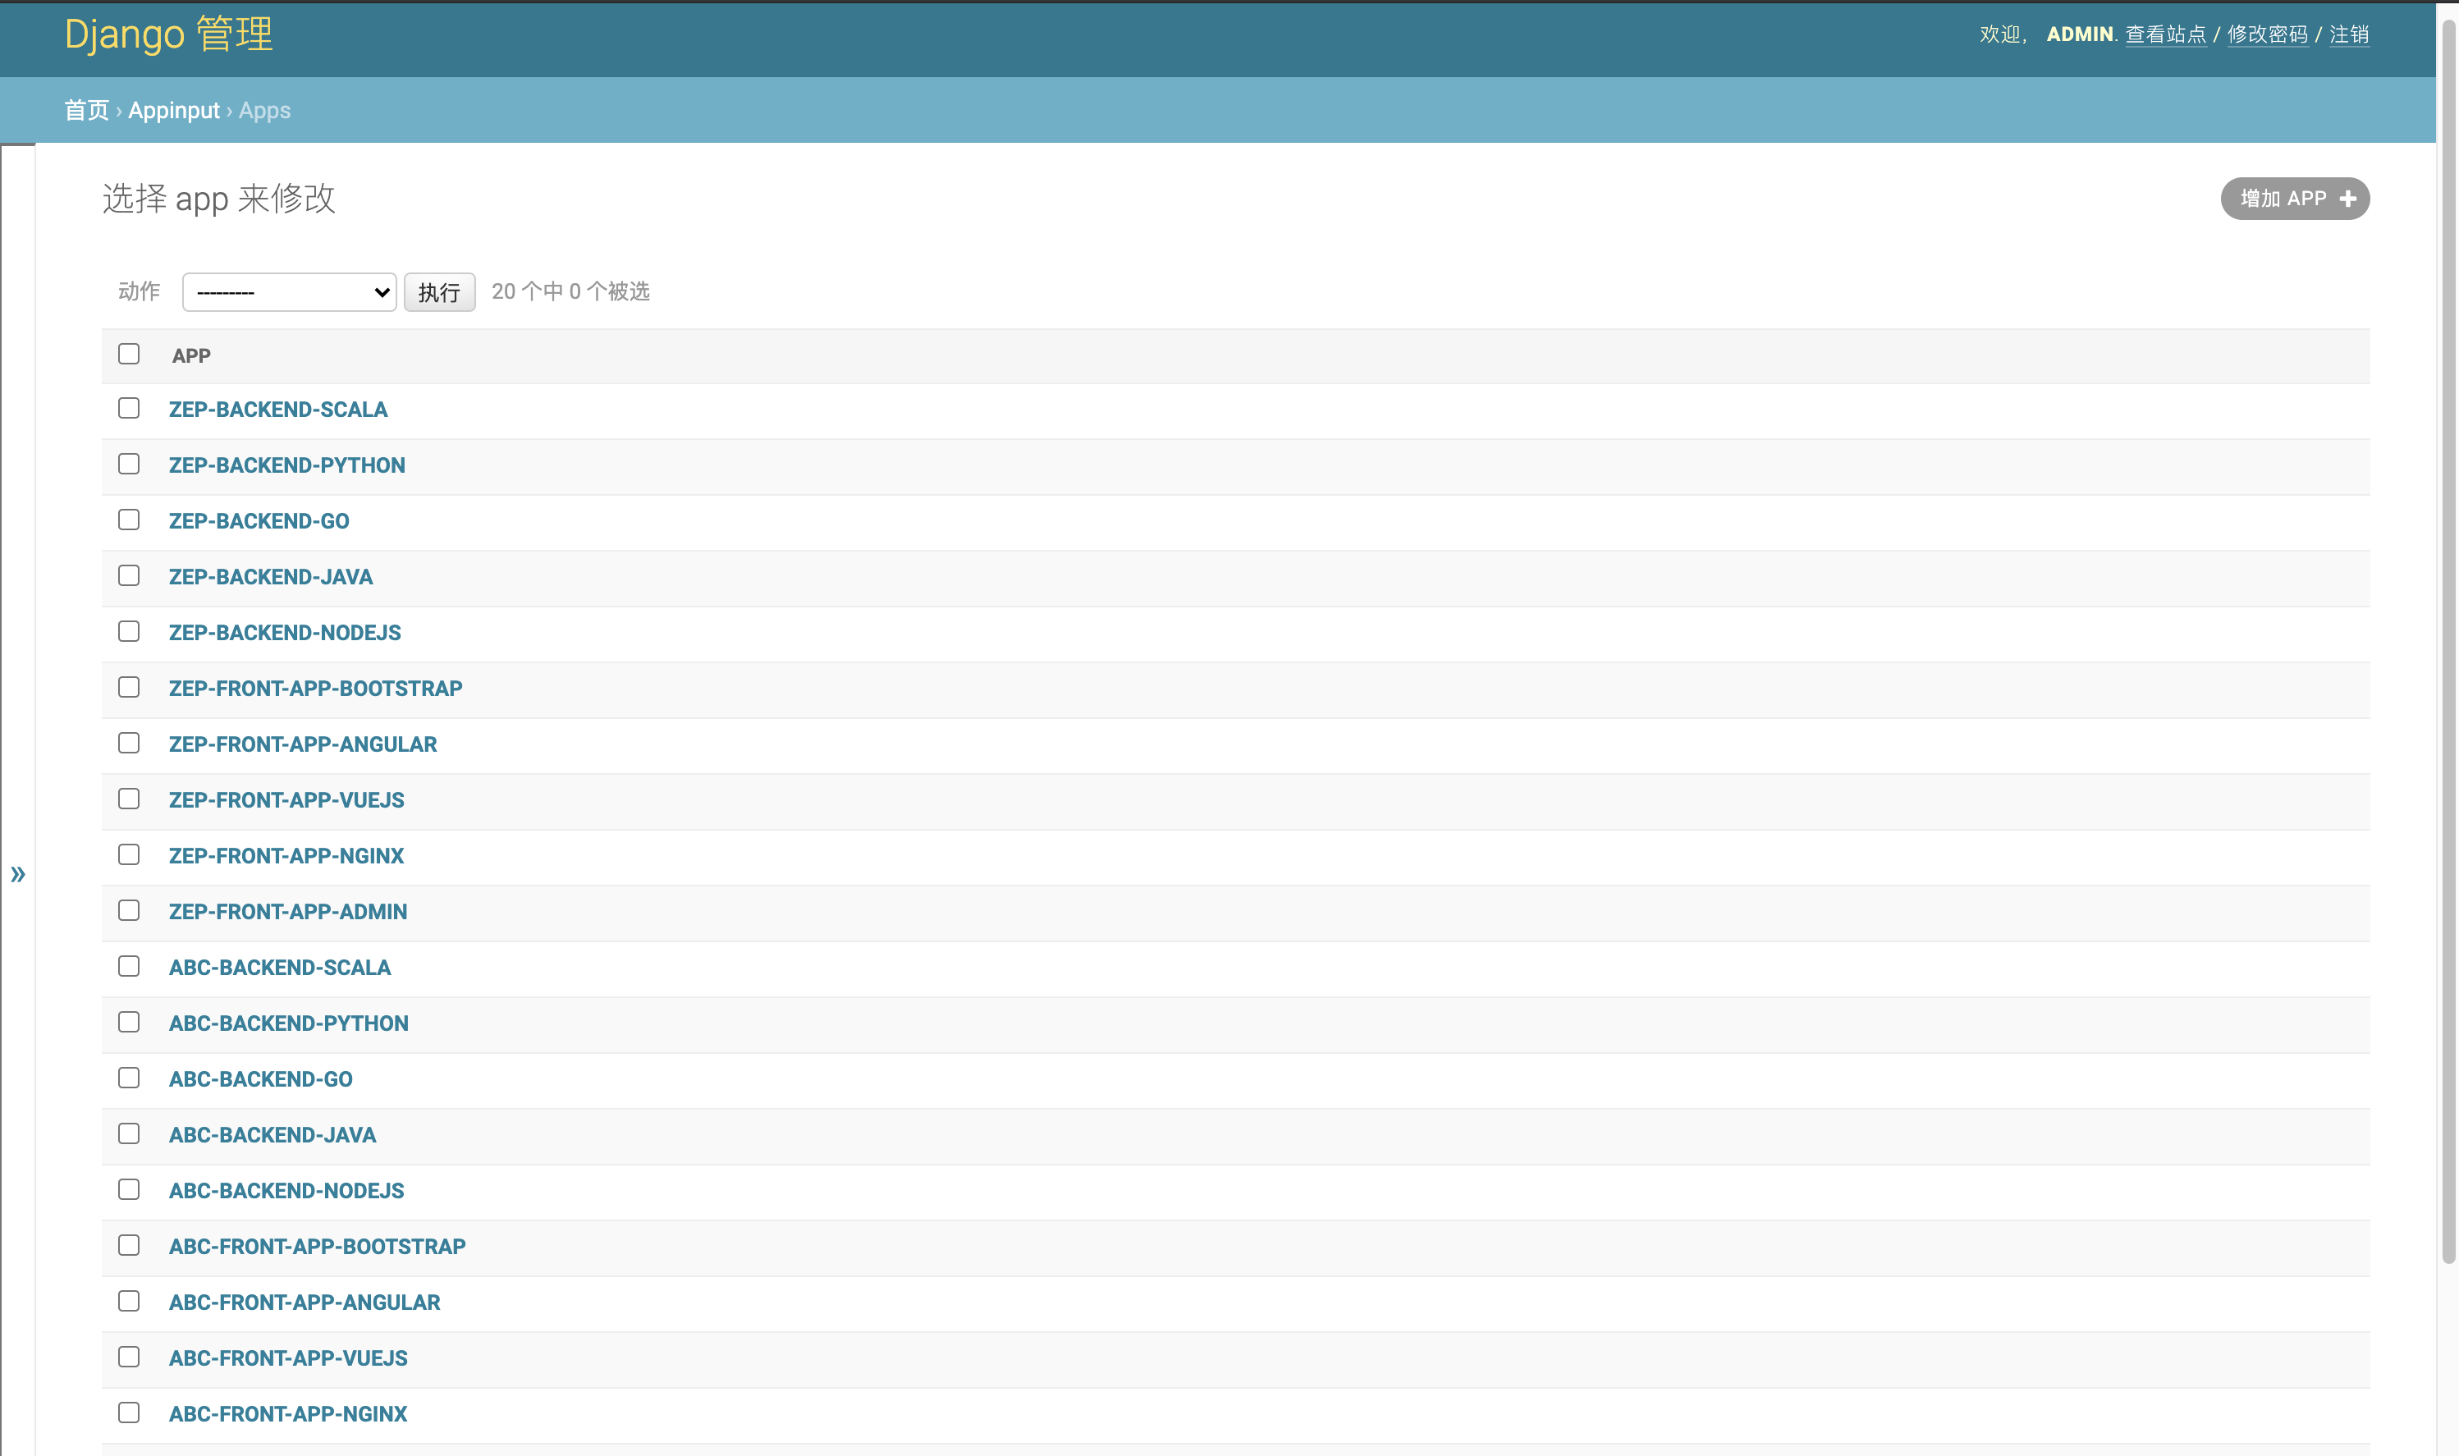Open the ZEP-BACKEND-PYTHON app link

(x=286, y=466)
